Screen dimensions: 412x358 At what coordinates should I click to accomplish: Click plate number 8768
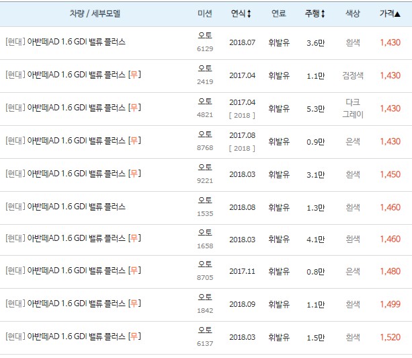pyautogui.click(x=205, y=147)
